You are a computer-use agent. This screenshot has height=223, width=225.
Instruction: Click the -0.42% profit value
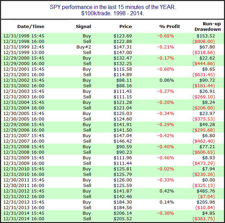pyautogui.click(x=165, y=136)
